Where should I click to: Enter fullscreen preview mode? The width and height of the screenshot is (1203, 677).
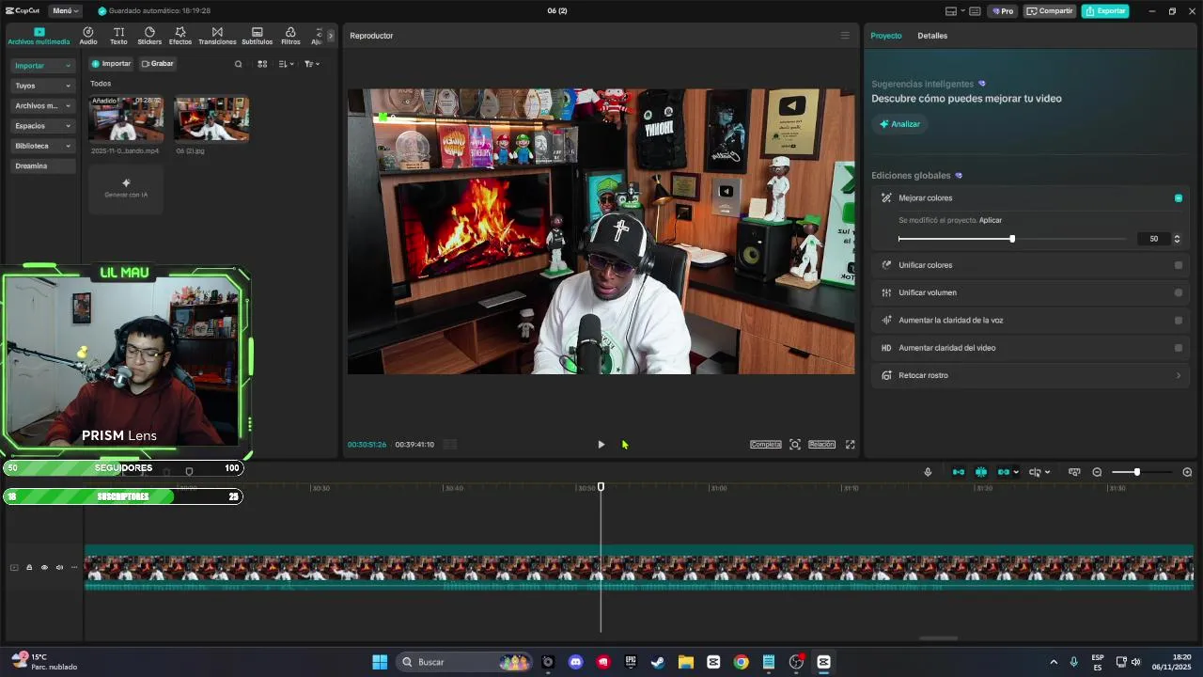(851, 445)
